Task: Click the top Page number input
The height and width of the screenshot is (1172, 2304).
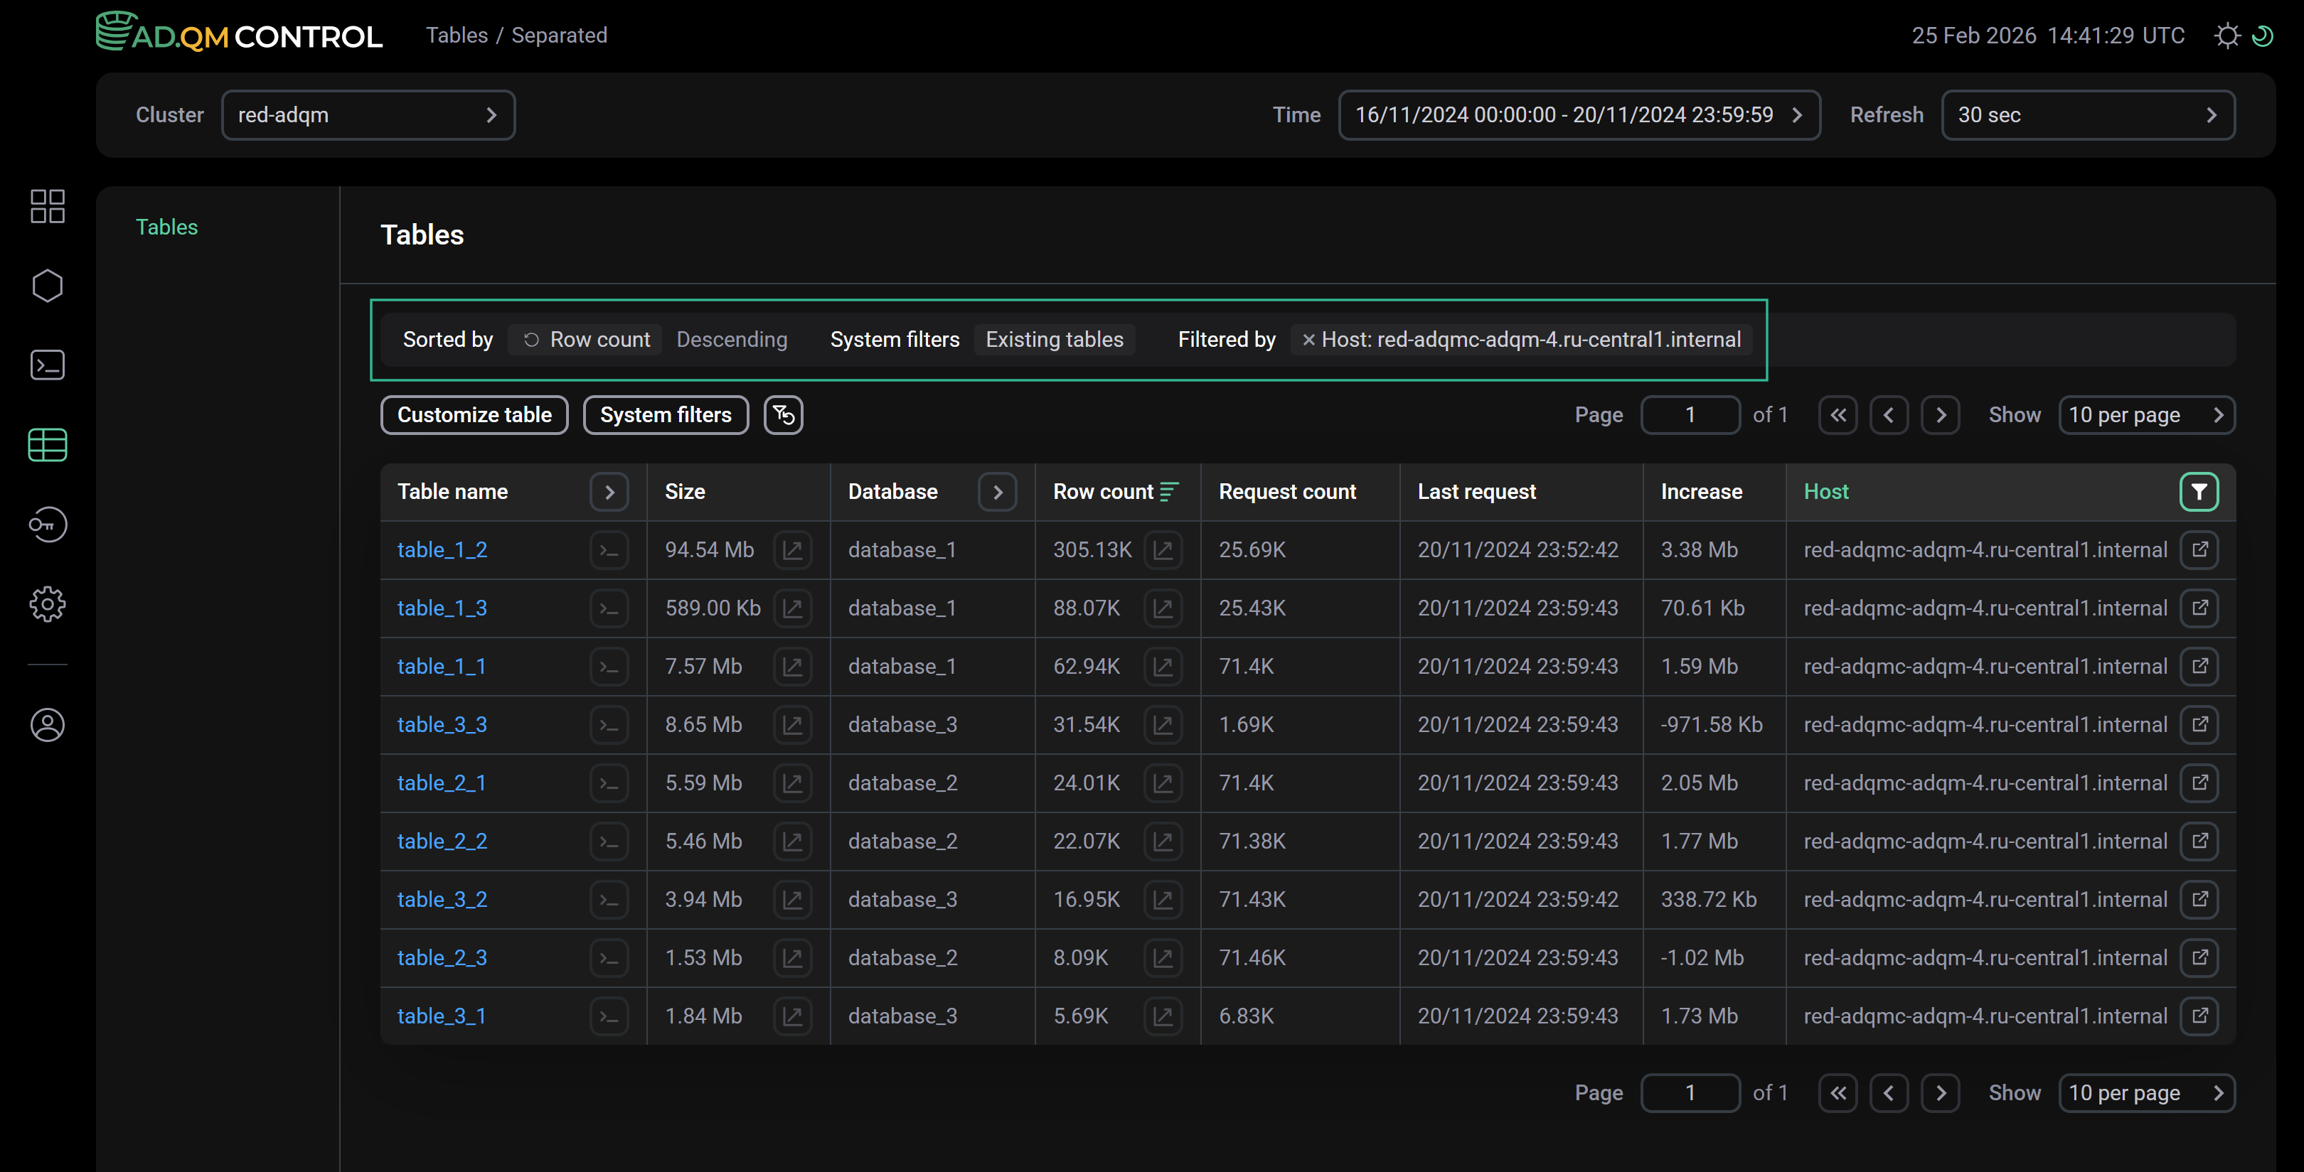Action: coord(1690,415)
